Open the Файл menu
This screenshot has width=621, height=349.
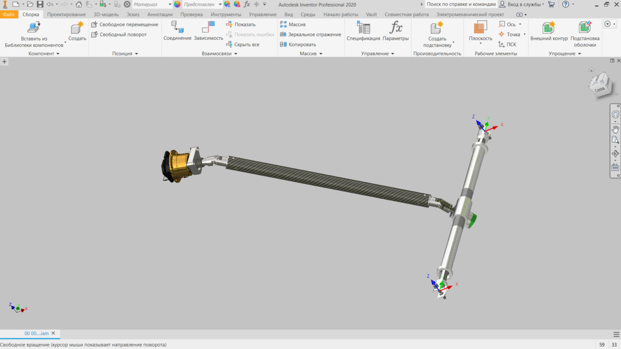coord(8,15)
